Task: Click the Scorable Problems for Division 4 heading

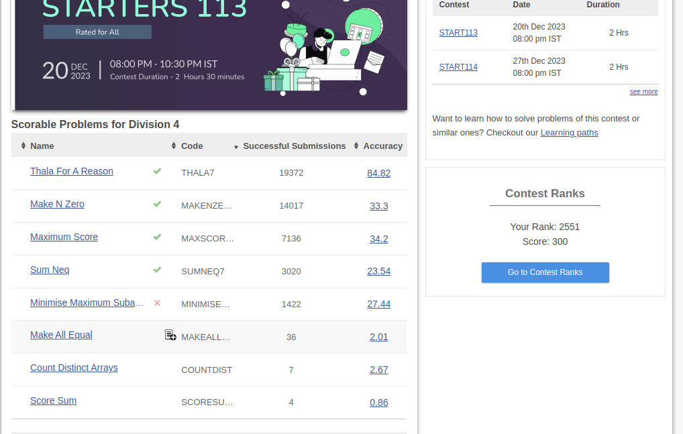Action: pos(95,125)
